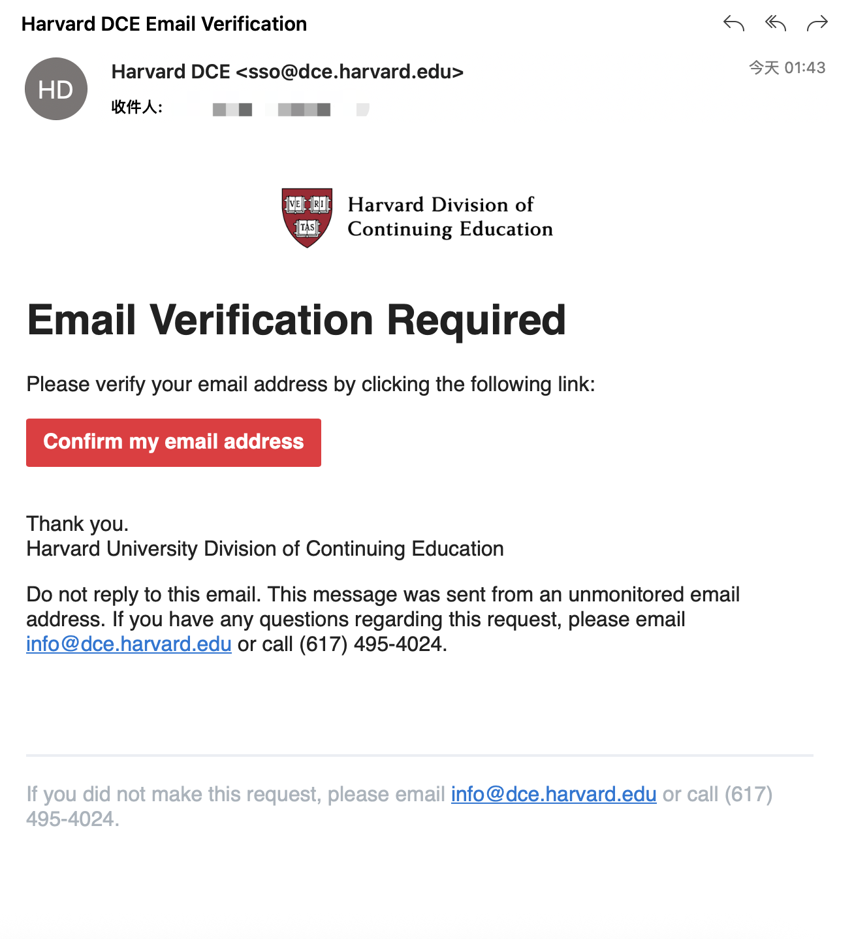Viewport: 854px width, 939px height.
Task: Click the (617) 495-4024 phone number in body
Action: tap(373, 645)
